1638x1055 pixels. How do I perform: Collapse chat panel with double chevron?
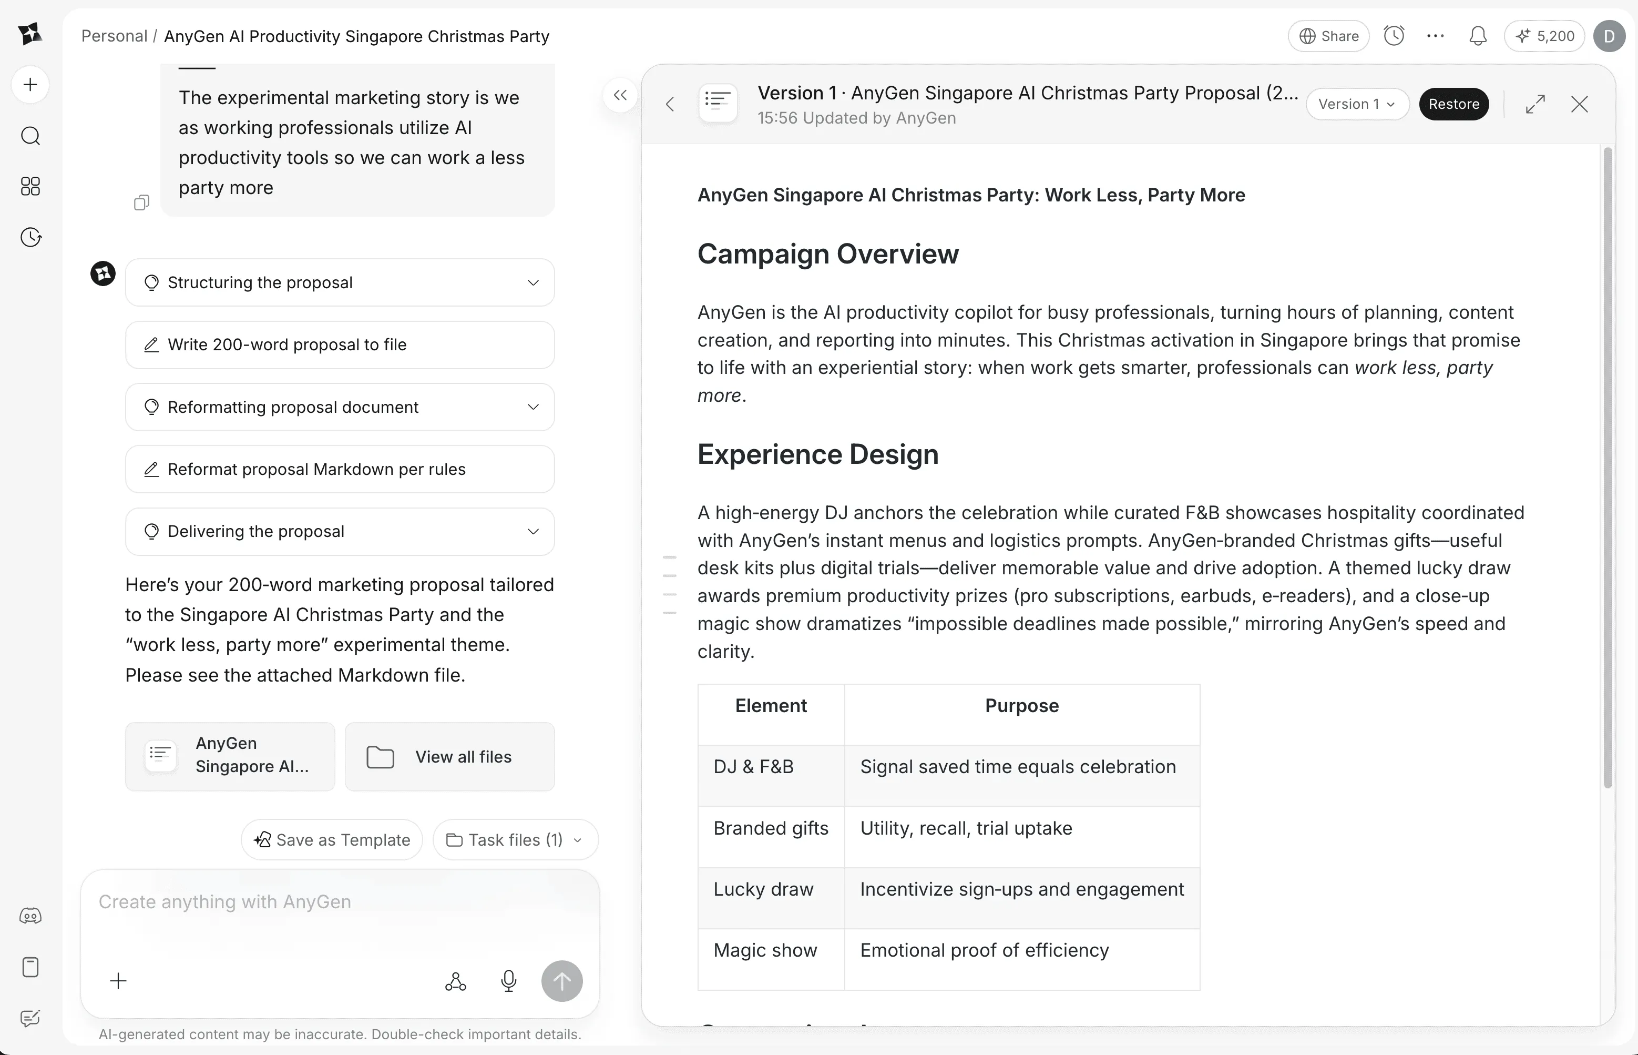coord(620,95)
